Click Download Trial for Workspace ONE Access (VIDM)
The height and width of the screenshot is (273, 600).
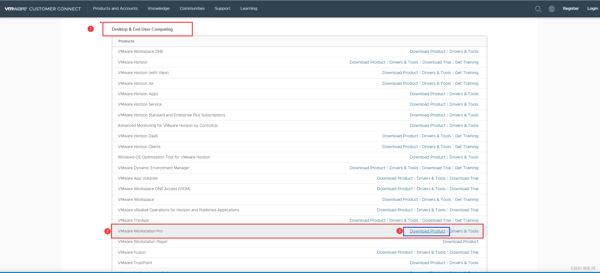(x=464, y=189)
